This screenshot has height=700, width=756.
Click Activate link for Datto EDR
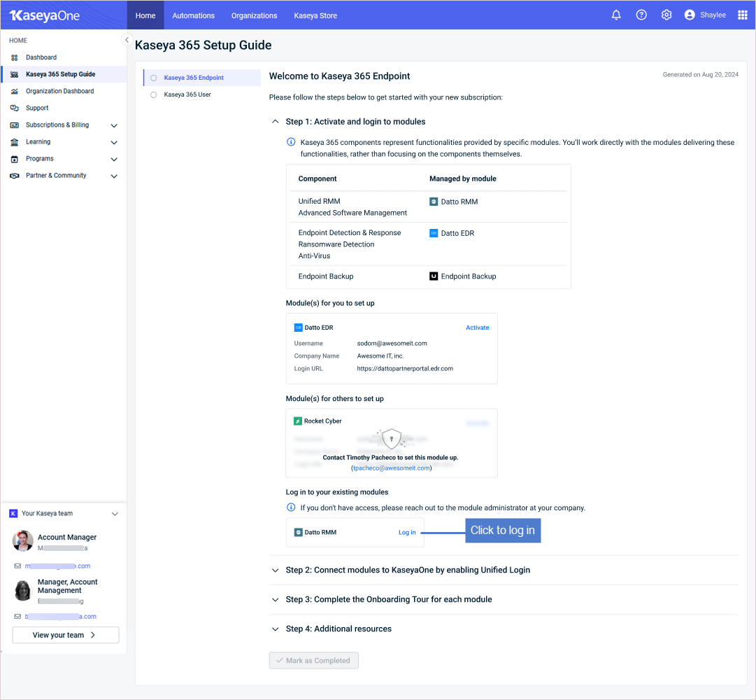pos(478,328)
